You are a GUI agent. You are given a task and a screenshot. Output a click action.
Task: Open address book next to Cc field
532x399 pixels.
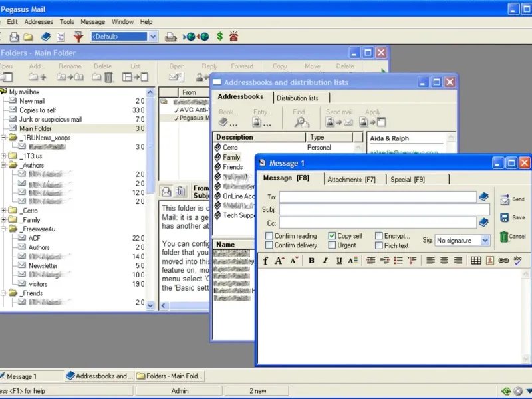click(484, 223)
